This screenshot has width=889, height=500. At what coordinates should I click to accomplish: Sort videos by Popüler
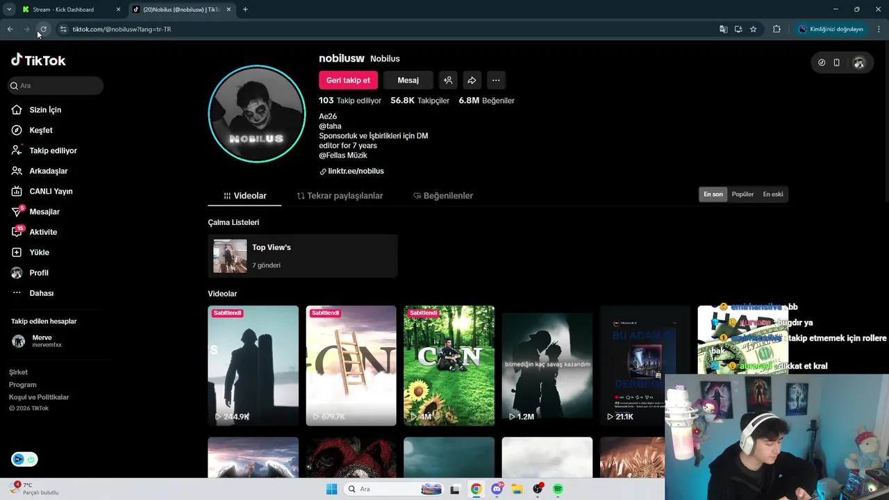742,194
